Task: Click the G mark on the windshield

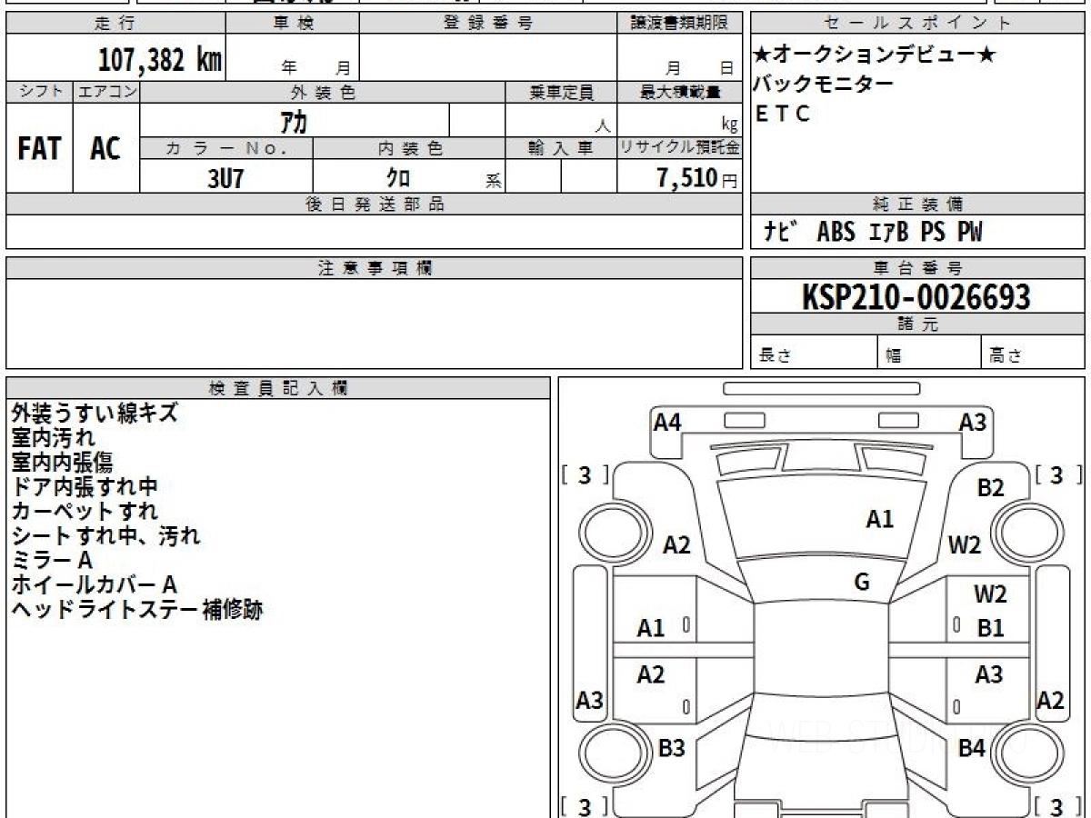Action: click(862, 583)
